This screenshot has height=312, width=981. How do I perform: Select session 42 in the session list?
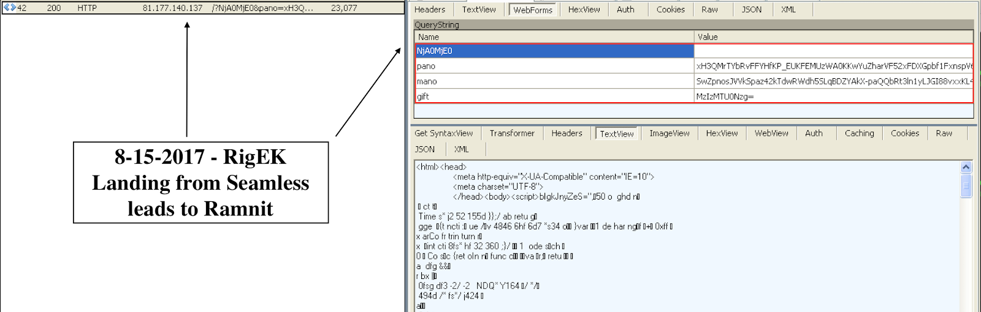202,8
